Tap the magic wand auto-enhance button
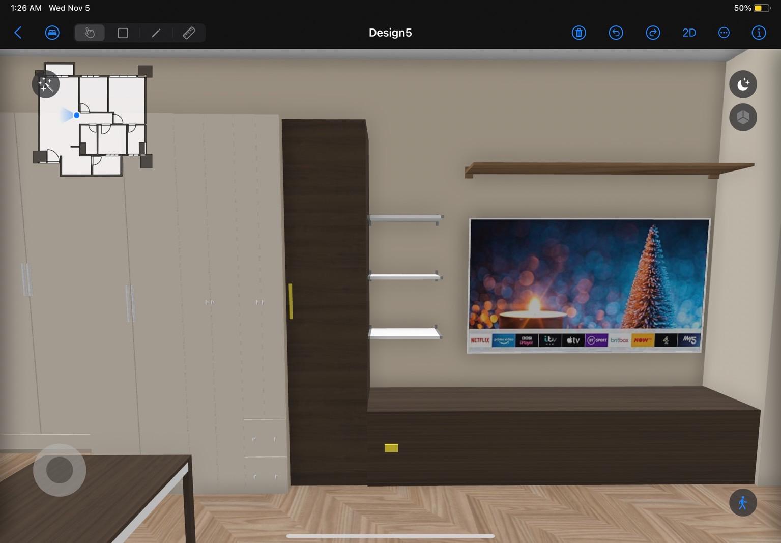 pyautogui.click(x=46, y=84)
